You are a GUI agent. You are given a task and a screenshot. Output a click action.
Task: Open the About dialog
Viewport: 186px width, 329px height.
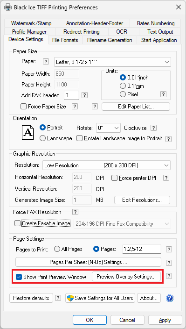[x=149, y=298]
